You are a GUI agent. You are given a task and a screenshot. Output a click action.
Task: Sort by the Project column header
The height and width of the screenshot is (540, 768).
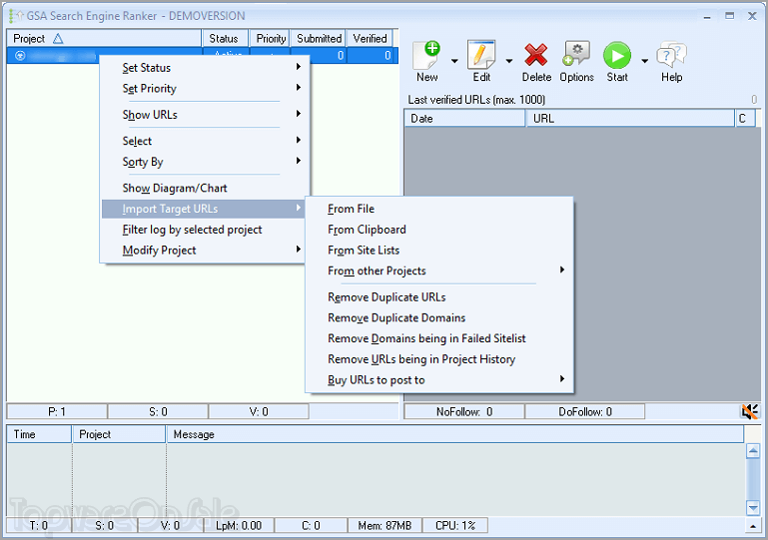pos(104,38)
